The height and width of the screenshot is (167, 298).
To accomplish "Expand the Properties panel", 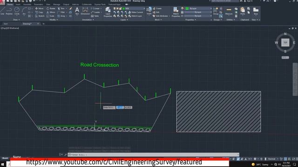I will tap(190, 19).
